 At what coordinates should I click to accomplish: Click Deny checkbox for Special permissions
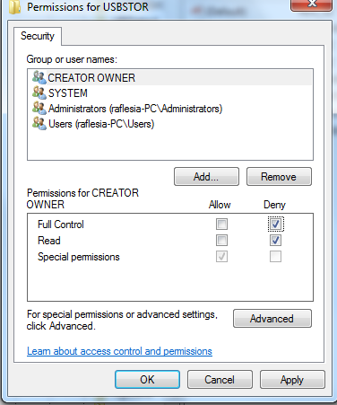pyautogui.click(x=275, y=256)
